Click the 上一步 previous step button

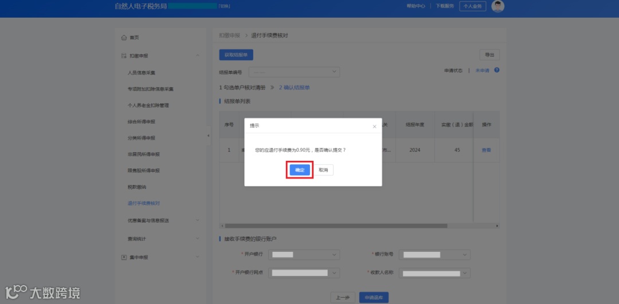point(343,298)
